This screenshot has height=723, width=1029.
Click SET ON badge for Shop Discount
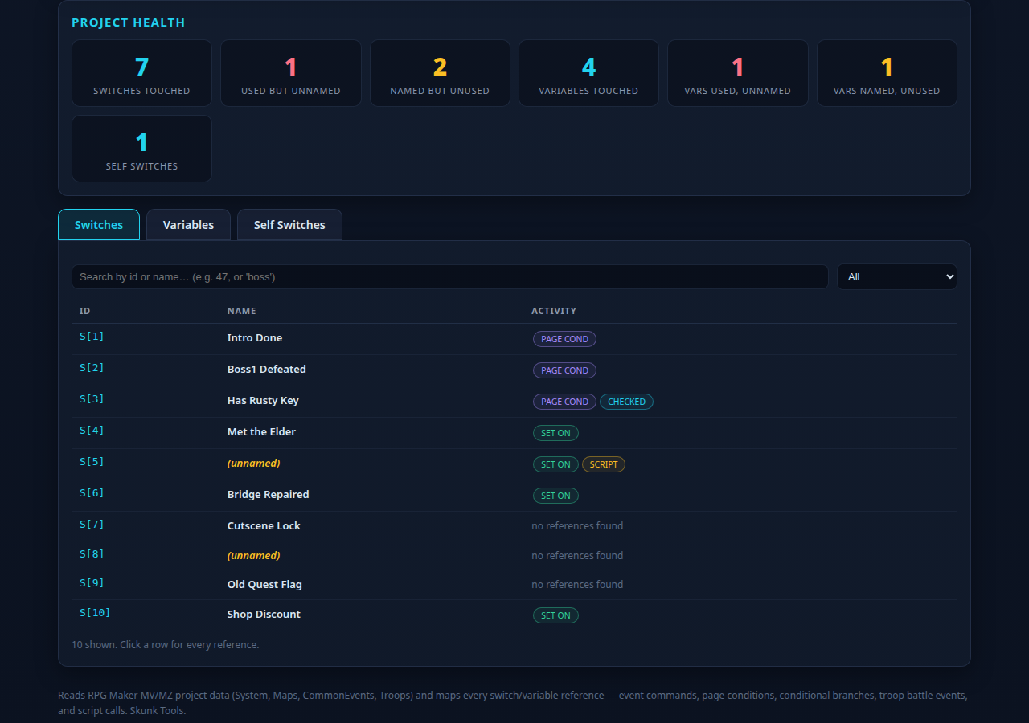click(555, 615)
